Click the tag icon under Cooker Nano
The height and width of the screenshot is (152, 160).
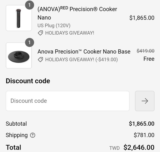click(x=40, y=33)
